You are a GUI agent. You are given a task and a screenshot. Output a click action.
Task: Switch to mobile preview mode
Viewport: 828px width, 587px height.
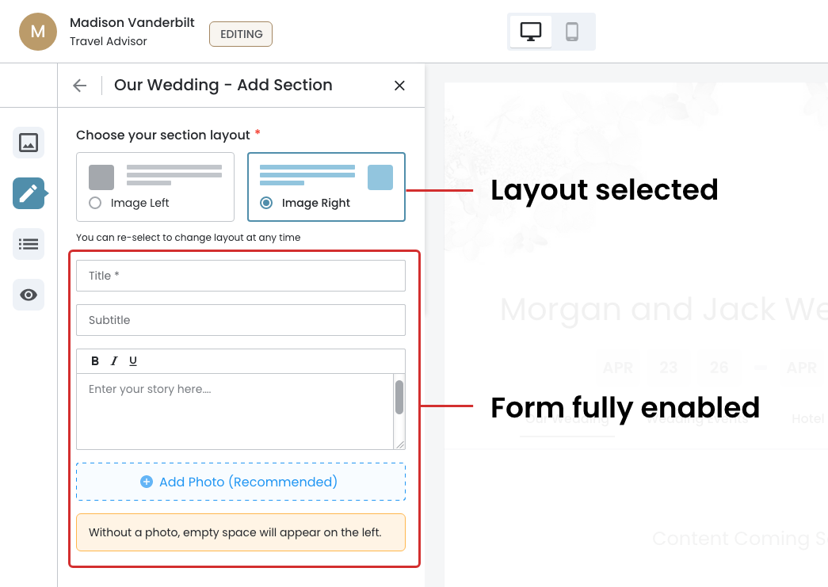coord(572,32)
